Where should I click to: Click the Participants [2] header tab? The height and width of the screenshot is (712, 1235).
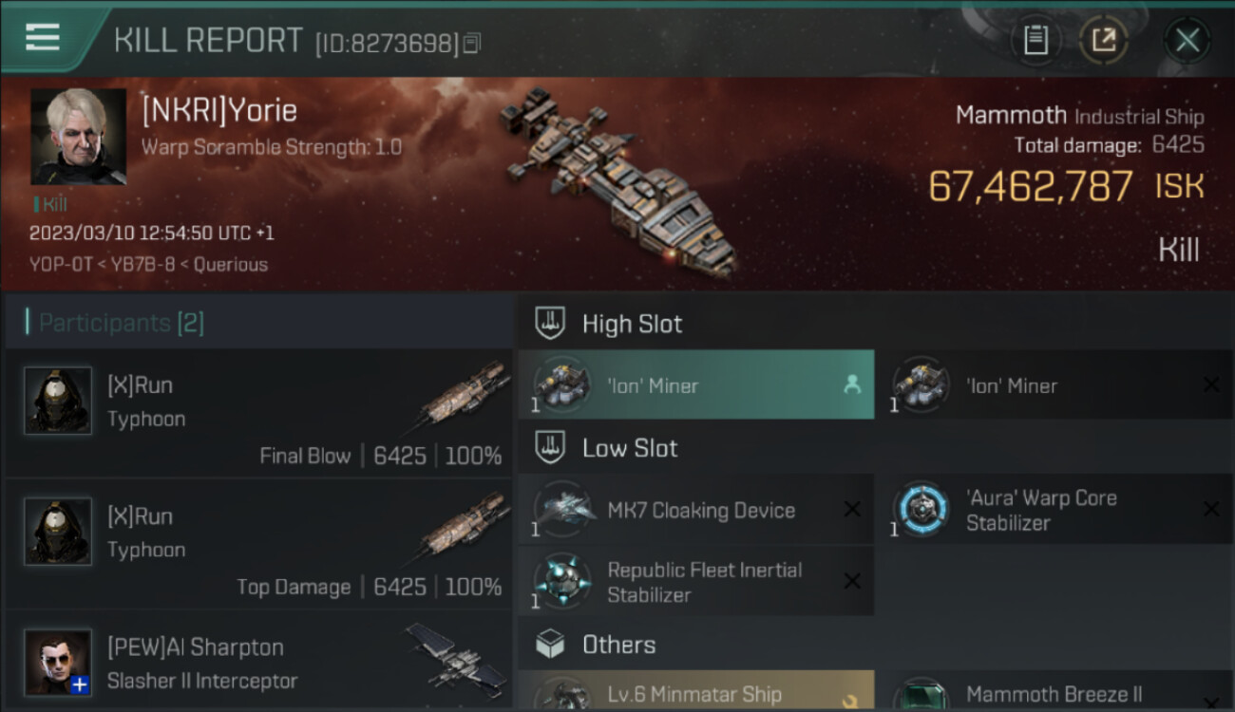pos(121,323)
